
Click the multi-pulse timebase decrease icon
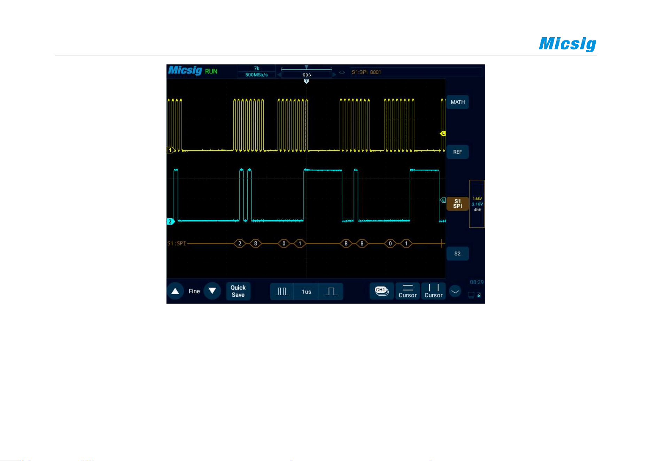click(282, 291)
